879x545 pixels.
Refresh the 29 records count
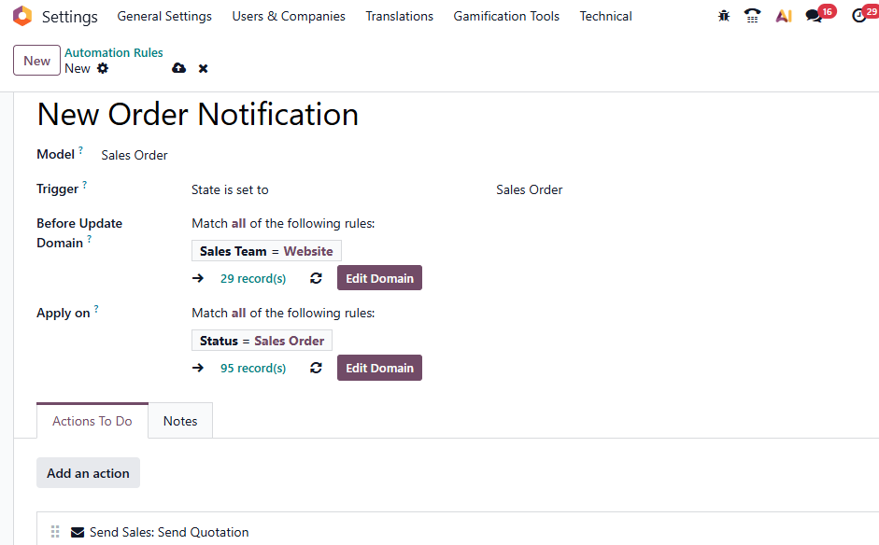(316, 278)
